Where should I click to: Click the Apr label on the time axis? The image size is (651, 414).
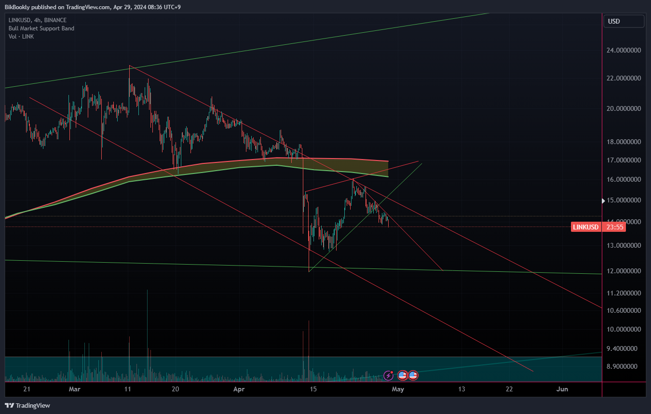point(239,389)
